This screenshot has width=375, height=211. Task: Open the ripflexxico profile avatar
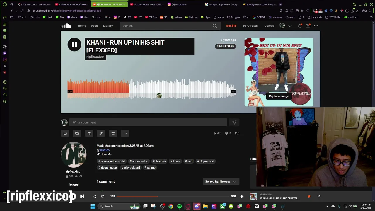tap(74, 155)
